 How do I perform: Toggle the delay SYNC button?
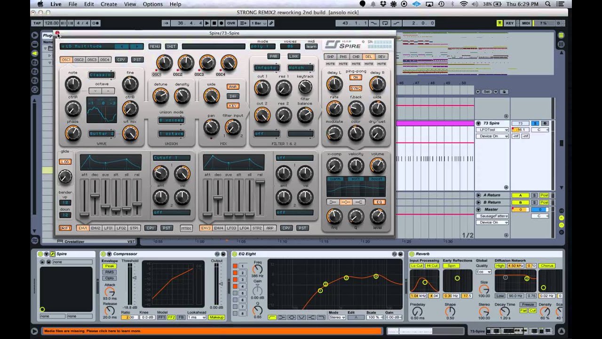point(356,88)
